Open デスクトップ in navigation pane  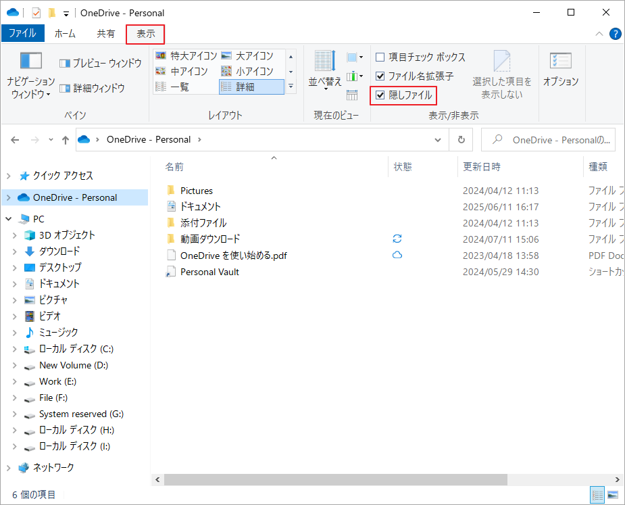60,267
